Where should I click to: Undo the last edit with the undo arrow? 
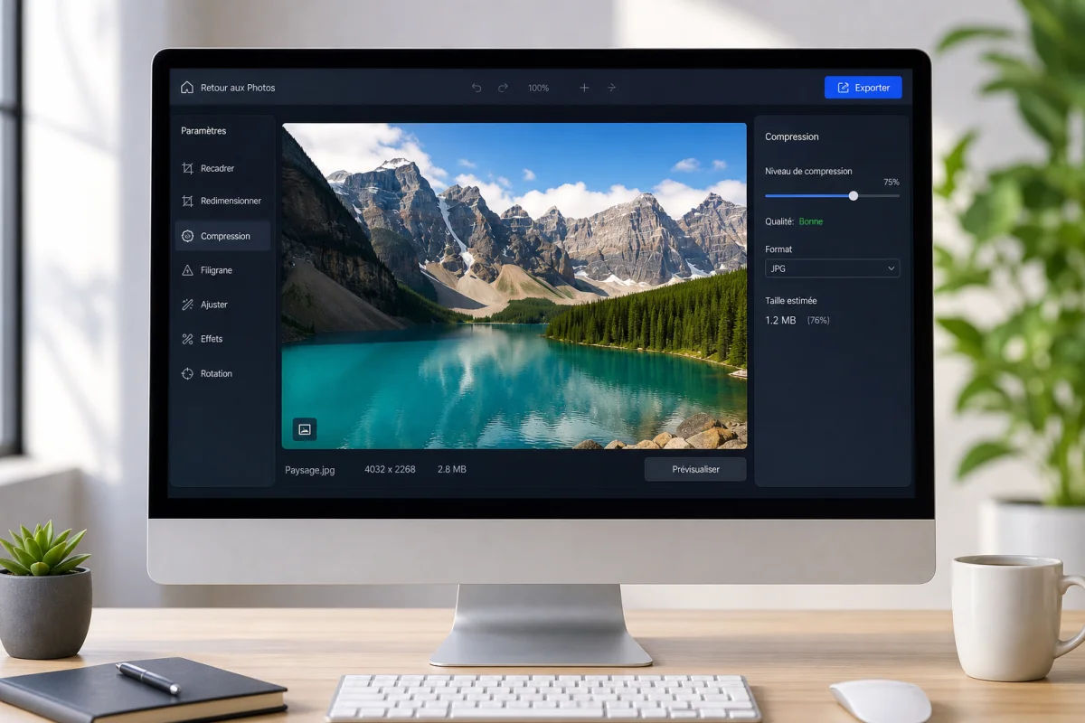(476, 88)
